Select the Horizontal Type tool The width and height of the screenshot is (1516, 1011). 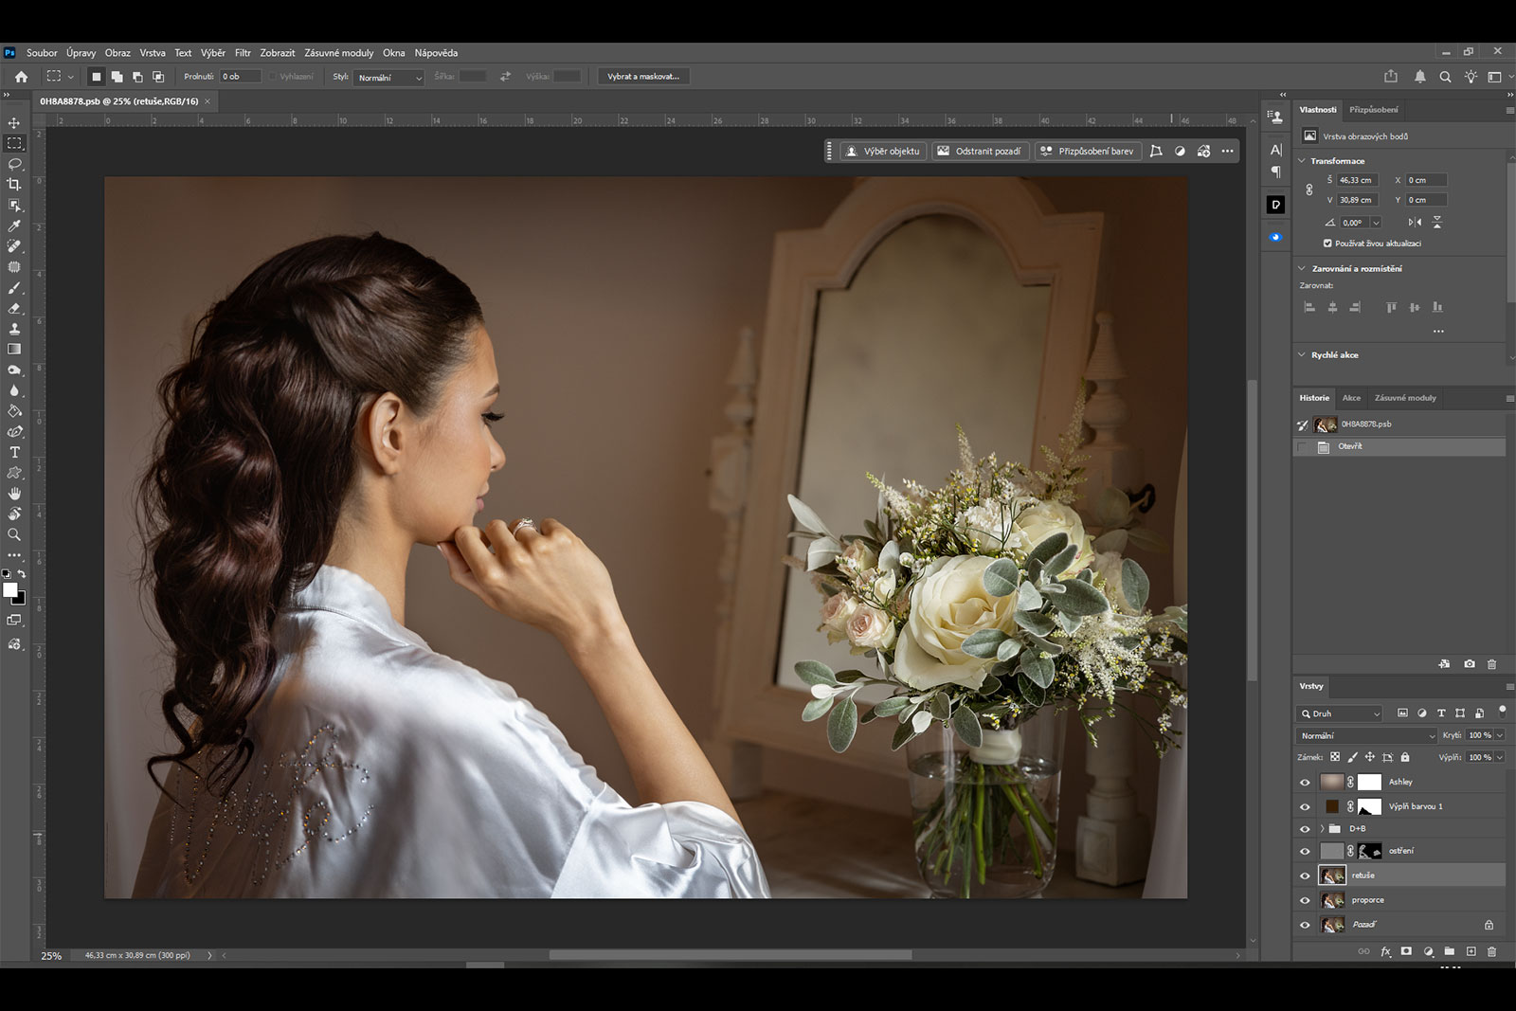point(14,452)
